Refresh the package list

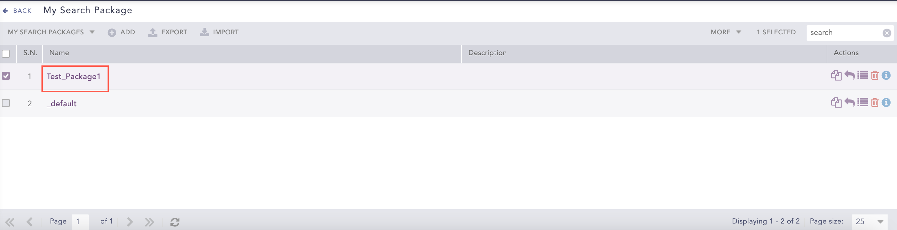[175, 222]
